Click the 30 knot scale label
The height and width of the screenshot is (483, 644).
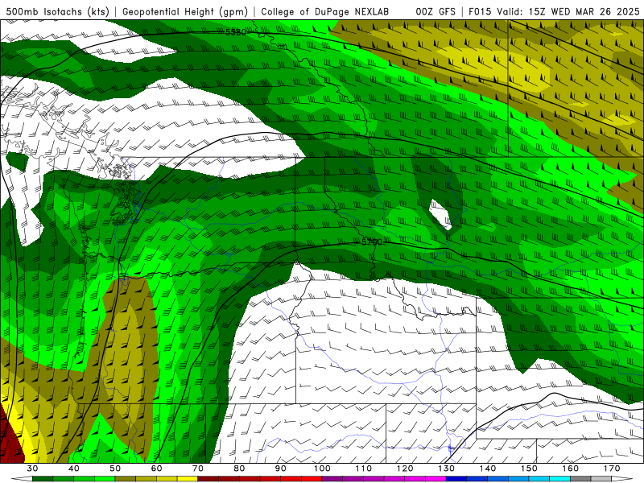[x=32, y=469]
